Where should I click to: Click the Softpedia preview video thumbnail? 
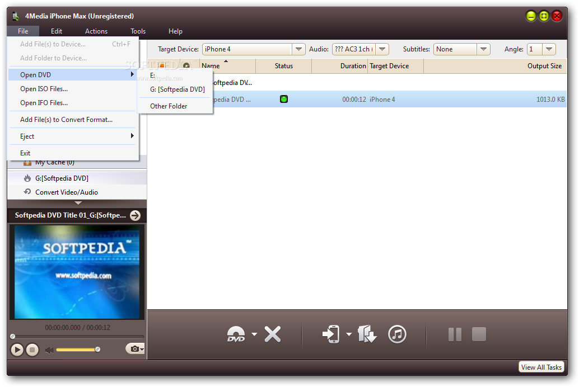point(77,272)
